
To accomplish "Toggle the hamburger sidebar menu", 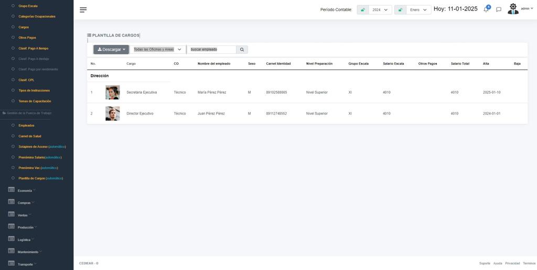I will pyautogui.click(x=83, y=9).
